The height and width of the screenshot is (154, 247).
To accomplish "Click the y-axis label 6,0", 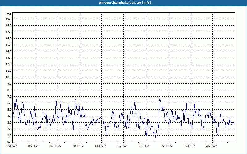I will (9, 103).
